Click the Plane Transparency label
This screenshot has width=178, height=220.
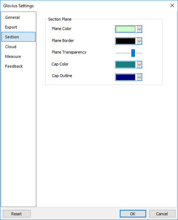click(69, 52)
